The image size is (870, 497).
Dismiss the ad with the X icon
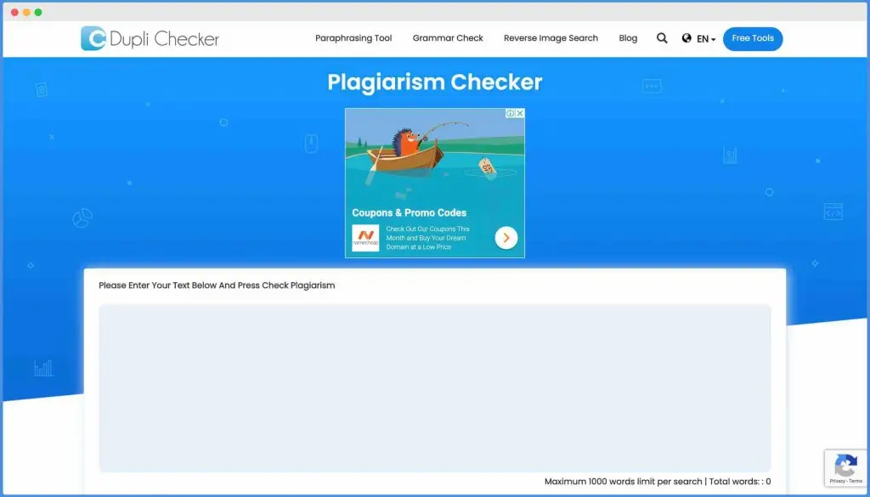tap(520, 112)
